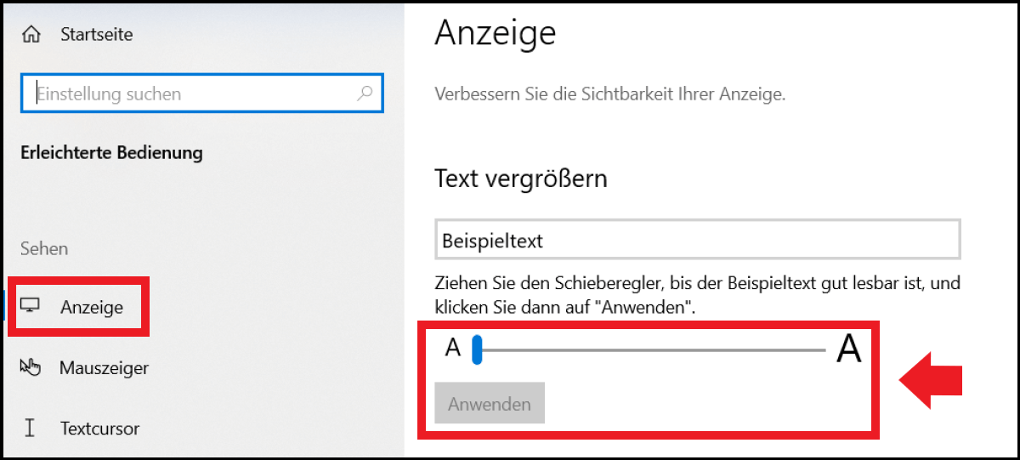
Task: Select the Anzeige sidebar entry
Action: tap(92, 308)
